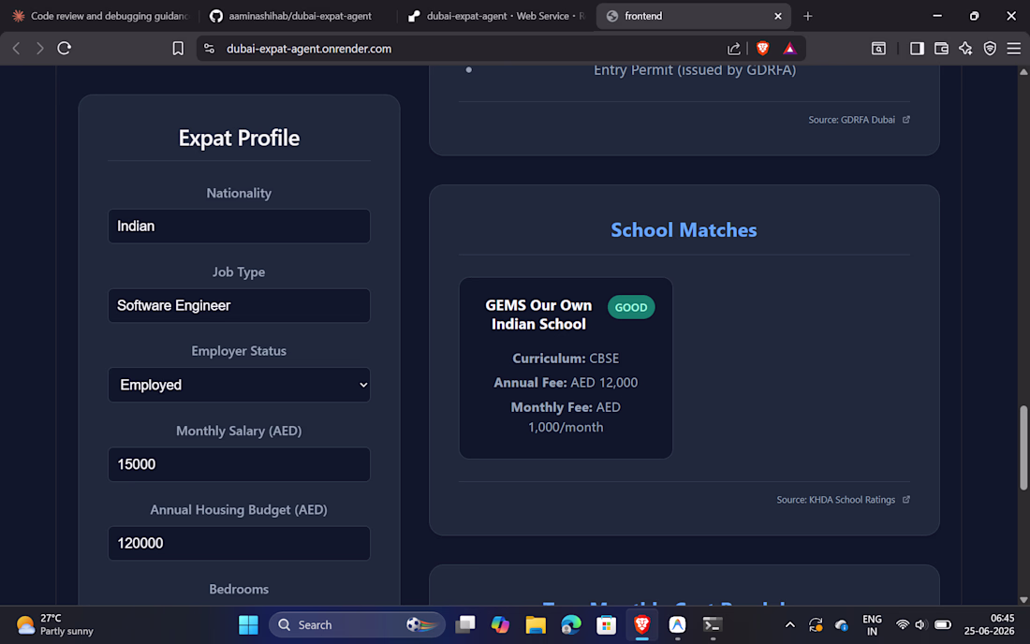Select GEMS Our Own Indian School title
This screenshot has width=1030, height=644.
click(538, 315)
